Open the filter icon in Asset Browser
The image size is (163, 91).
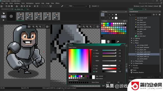click(156, 15)
